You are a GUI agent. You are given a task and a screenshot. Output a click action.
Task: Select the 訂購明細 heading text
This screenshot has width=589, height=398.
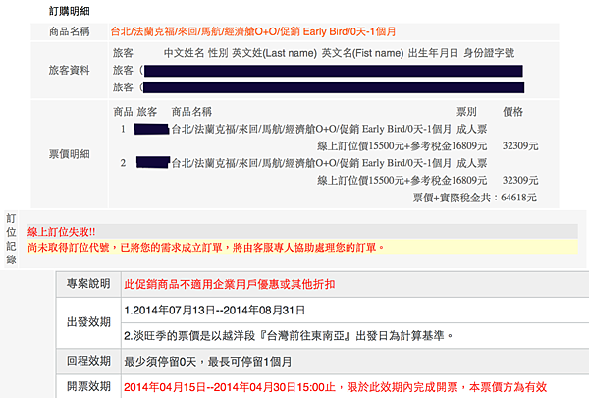click(x=70, y=11)
